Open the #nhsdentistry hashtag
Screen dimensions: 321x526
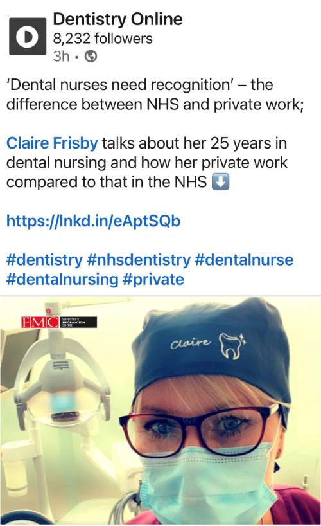[x=139, y=260]
